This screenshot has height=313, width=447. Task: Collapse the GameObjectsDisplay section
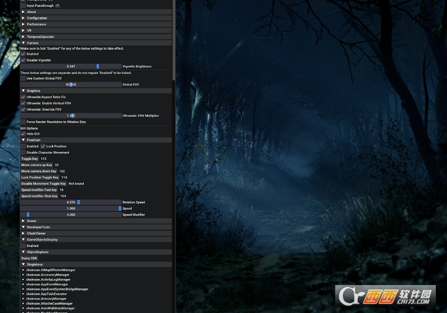[x=96, y=240]
